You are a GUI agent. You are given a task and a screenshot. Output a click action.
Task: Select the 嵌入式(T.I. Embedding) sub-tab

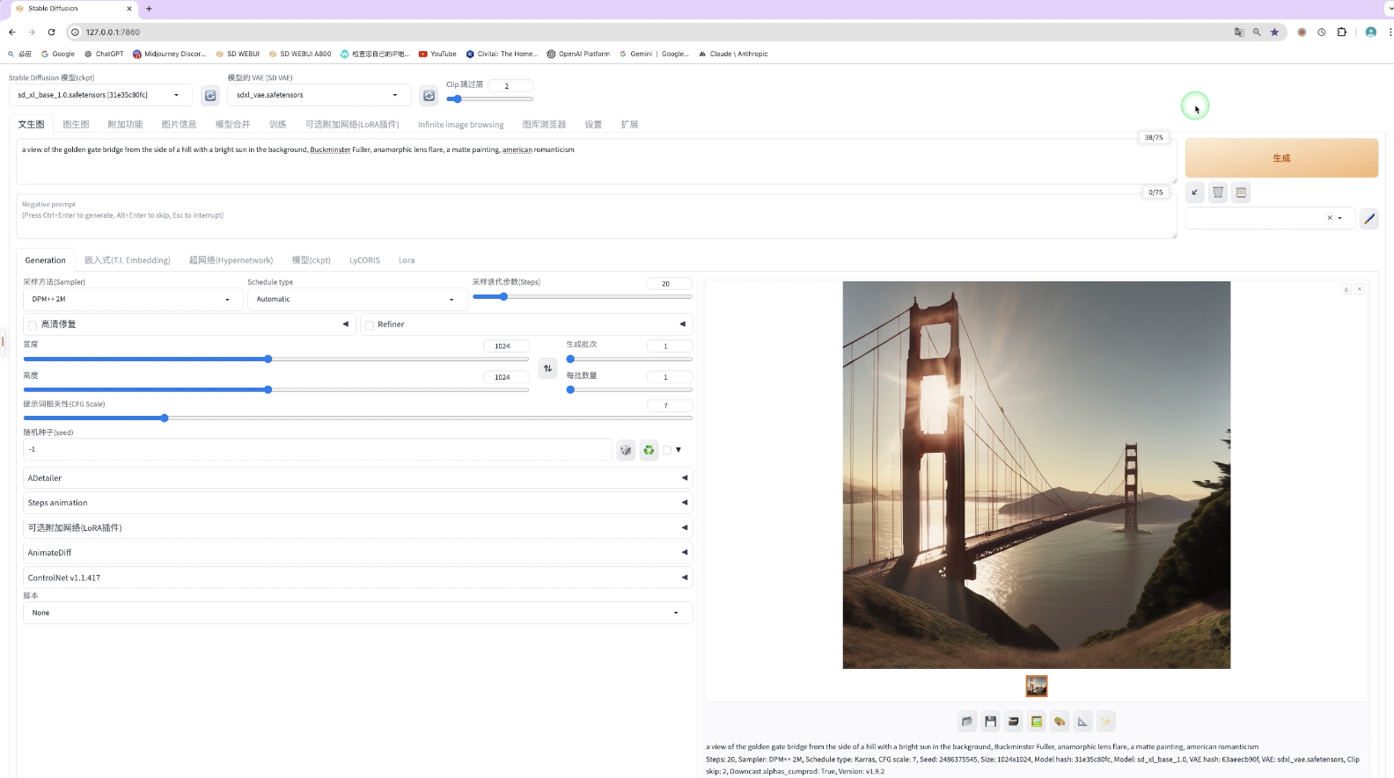pyautogui.click(x=128, y=260)
